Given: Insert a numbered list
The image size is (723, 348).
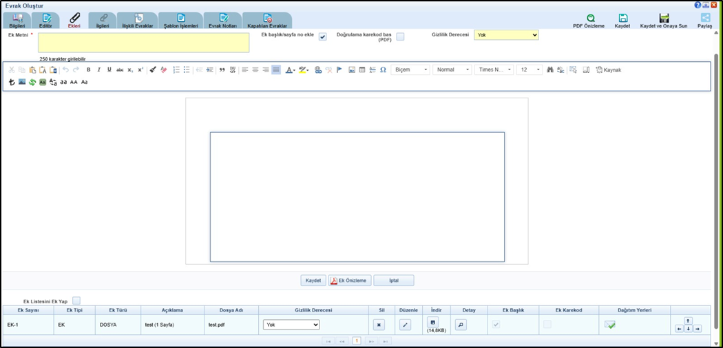Looking at the screenshot, I should [x=176, y=69].
